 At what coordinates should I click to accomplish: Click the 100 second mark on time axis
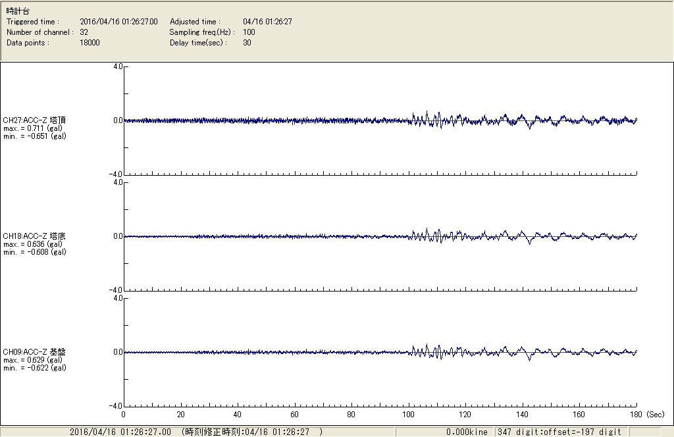pos(408,415)
